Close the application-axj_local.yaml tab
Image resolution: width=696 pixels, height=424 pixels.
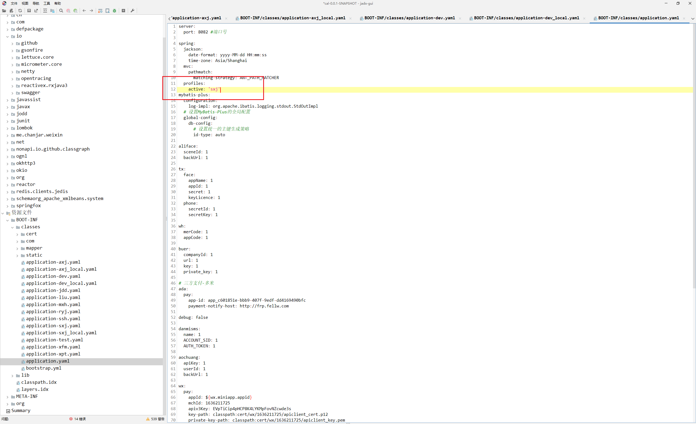coord(350,18)
